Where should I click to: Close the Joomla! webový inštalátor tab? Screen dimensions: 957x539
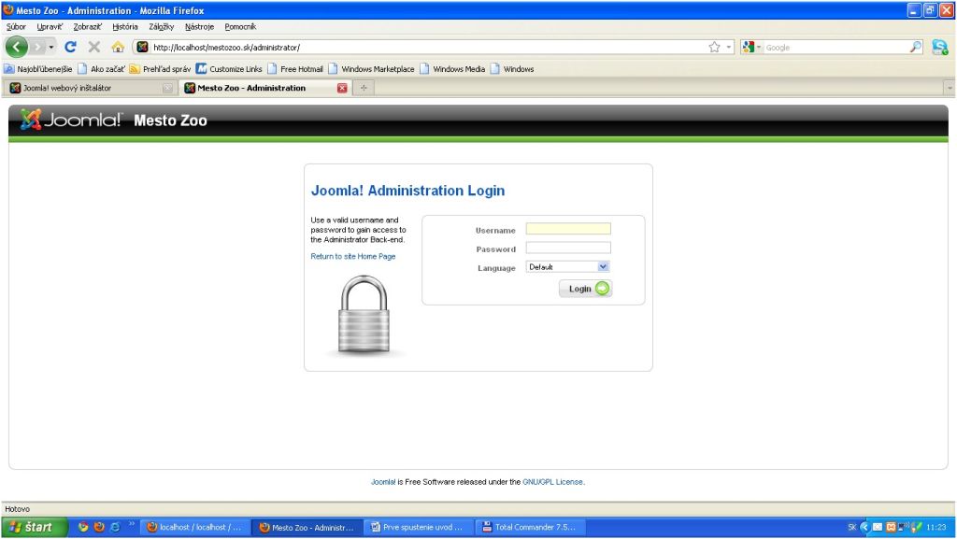pos(167,89)
